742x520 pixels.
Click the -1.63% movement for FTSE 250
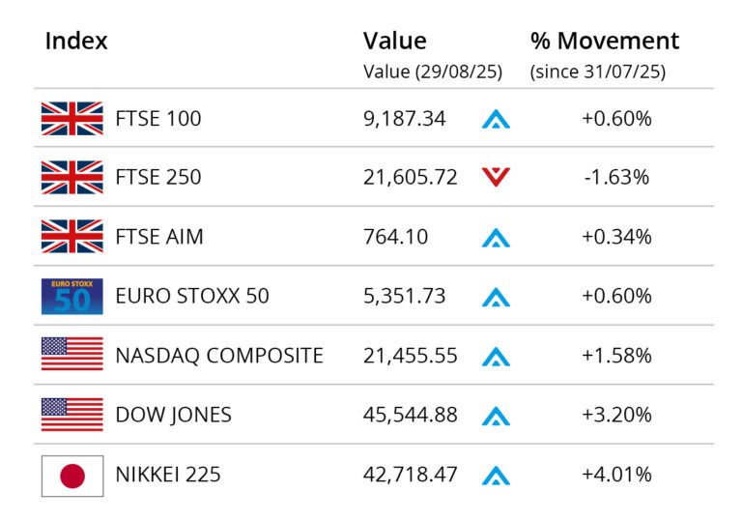616,178
